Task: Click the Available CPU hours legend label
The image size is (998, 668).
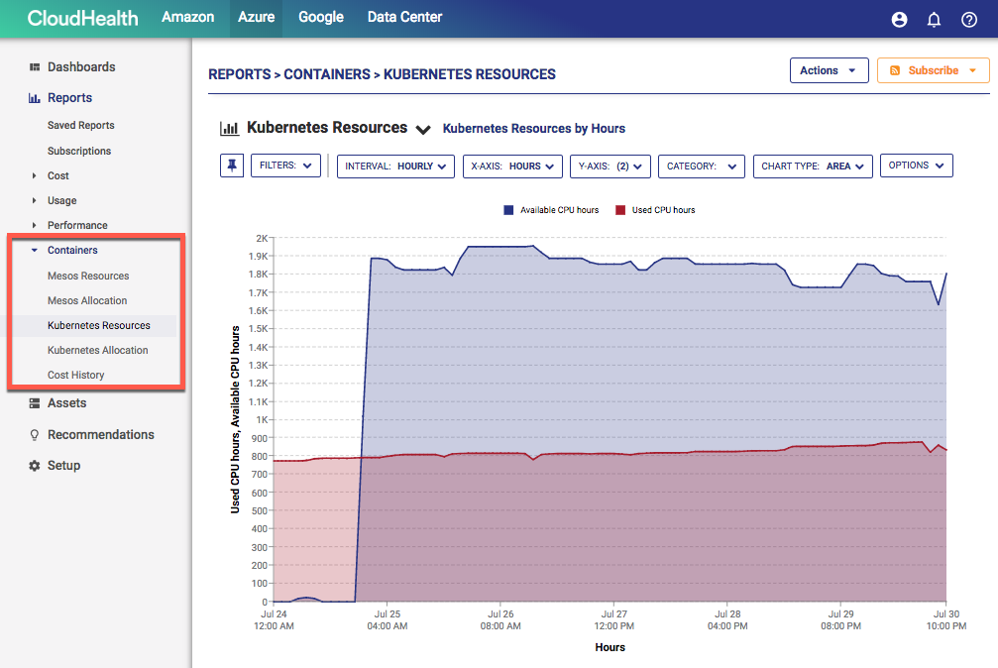Action: (560, 210)
